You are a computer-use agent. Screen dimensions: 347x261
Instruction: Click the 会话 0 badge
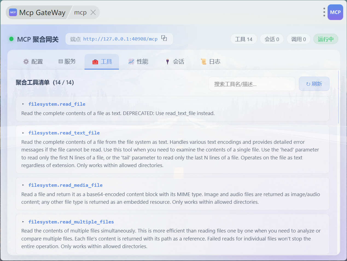coord(272,39)
